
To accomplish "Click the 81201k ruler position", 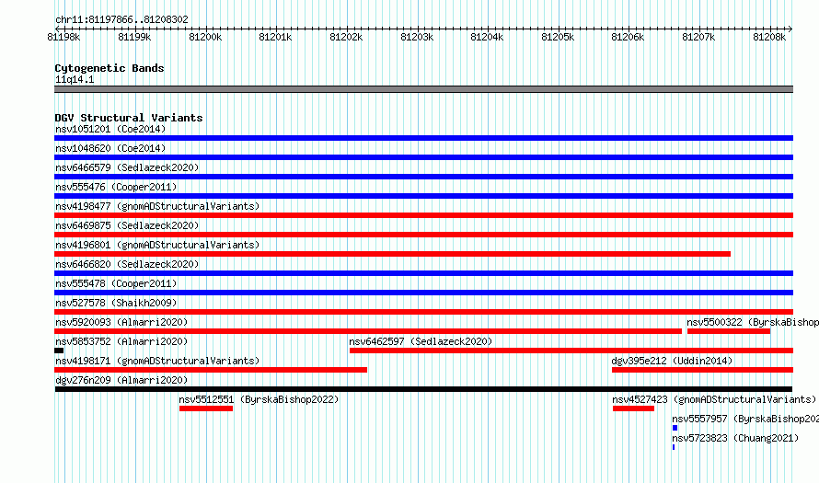I will (275, 37).
